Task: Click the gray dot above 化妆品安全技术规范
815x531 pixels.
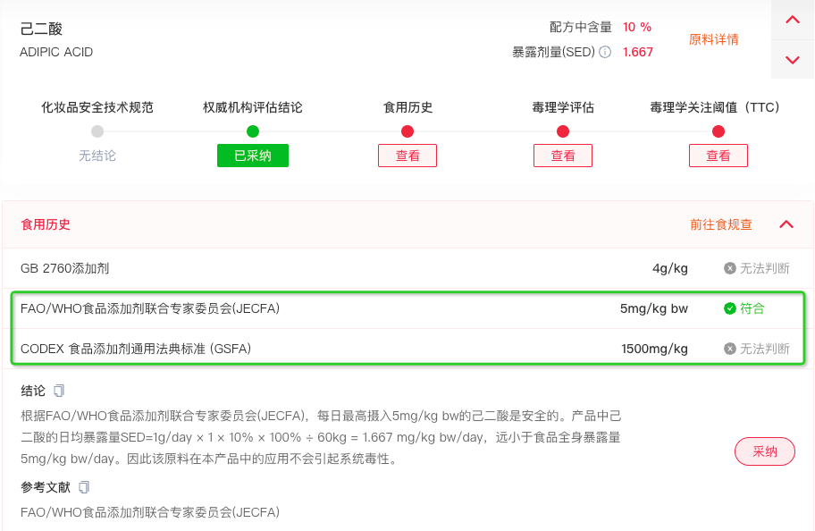Action: click(x=97, y=131)
